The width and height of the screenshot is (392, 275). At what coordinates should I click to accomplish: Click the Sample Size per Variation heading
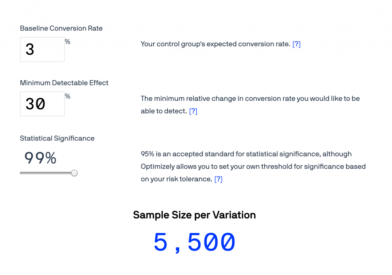194,215
